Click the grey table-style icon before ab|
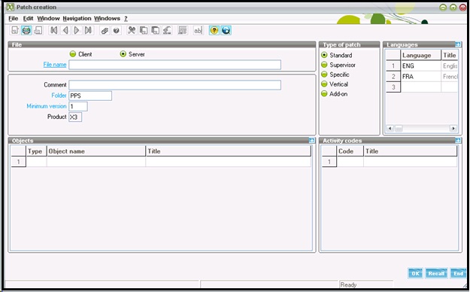The width and height of the screenshot is (470, 292). pos(183,30)
